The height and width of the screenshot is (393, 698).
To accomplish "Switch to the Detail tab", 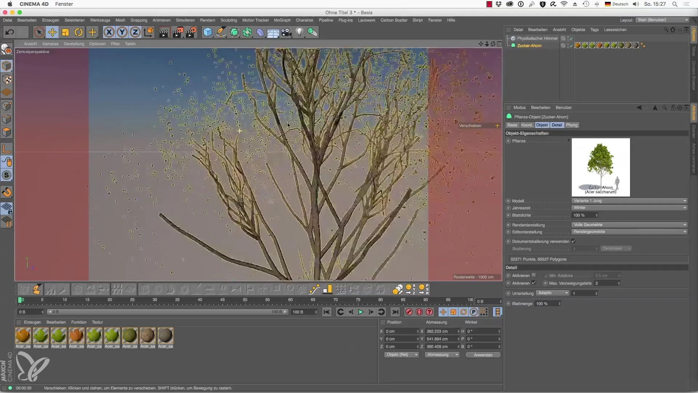I will [557, 125].
